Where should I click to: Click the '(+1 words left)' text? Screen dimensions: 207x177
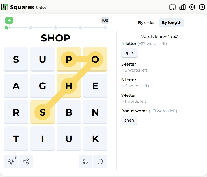tap(134, 101)
